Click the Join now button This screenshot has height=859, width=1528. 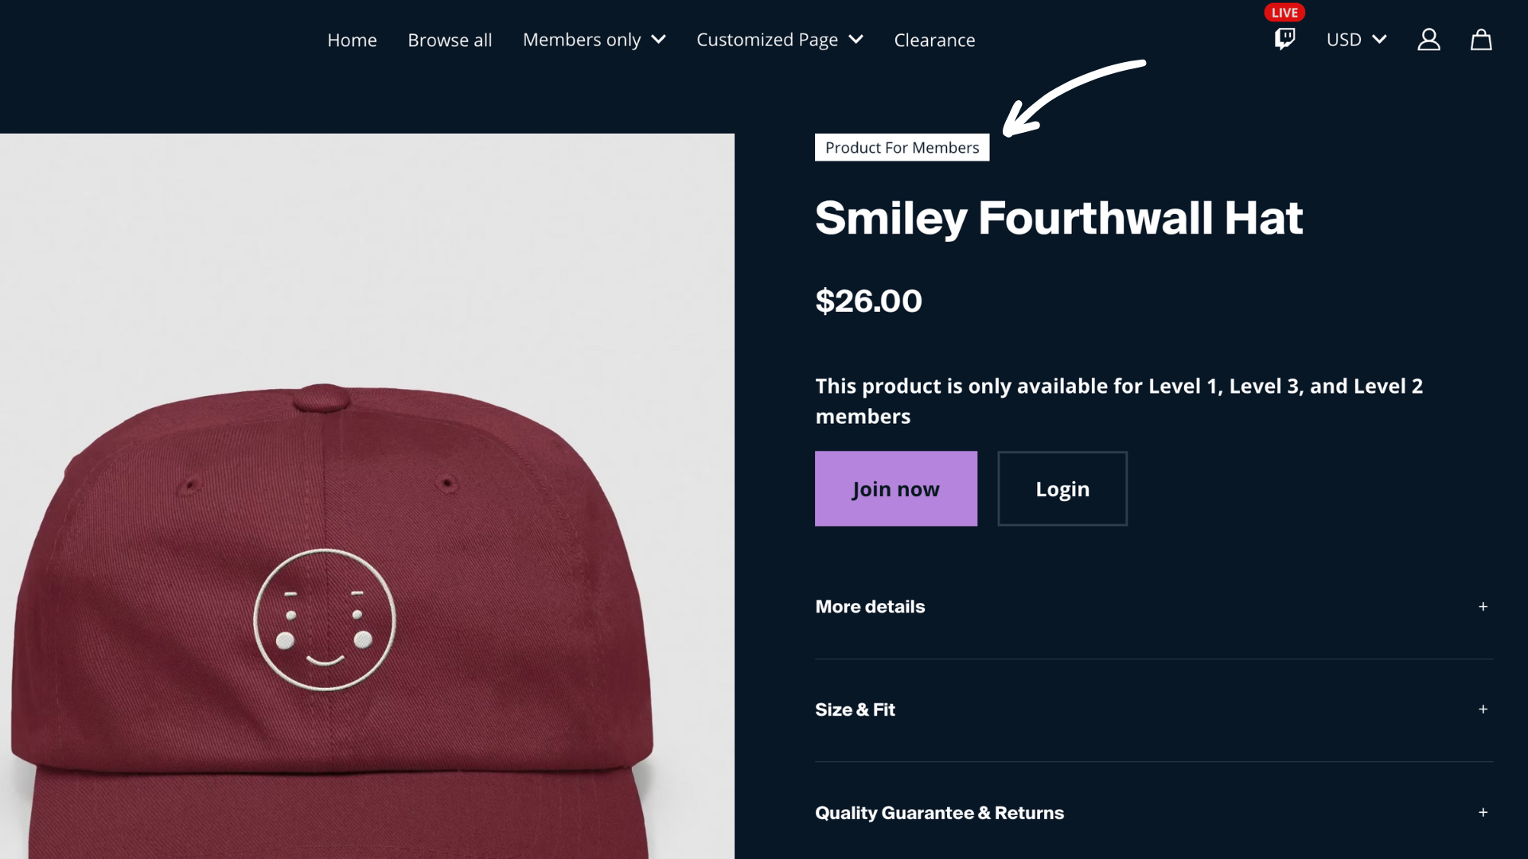click(x=895, y=488)
